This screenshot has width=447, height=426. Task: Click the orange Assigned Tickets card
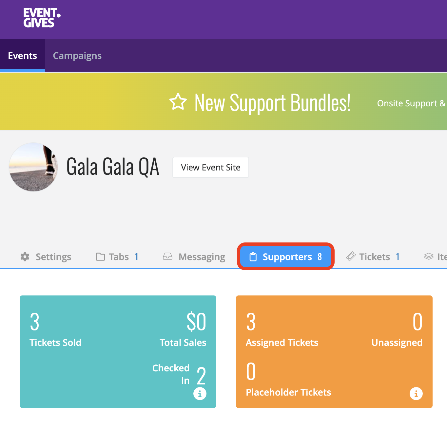pos(334,352)
